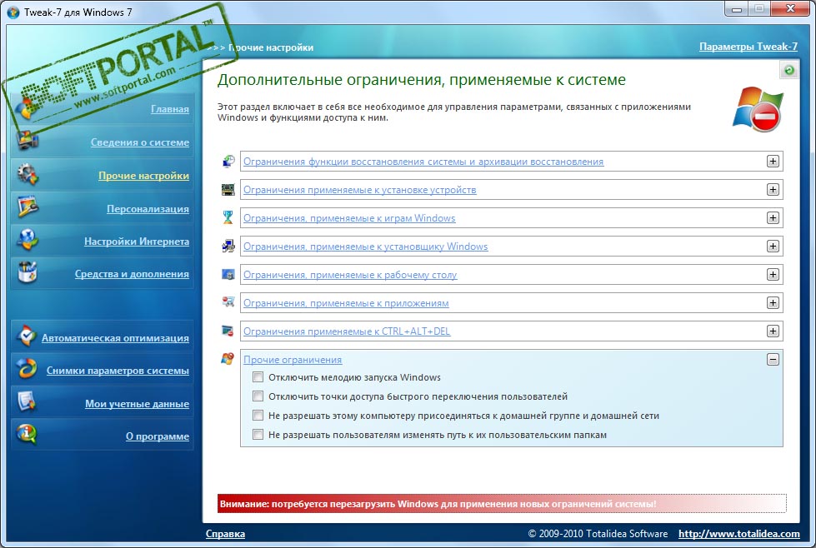Click the Снимки параметров системы icon
The height and width of the screenshot is (548, 816).
[27, 369]
